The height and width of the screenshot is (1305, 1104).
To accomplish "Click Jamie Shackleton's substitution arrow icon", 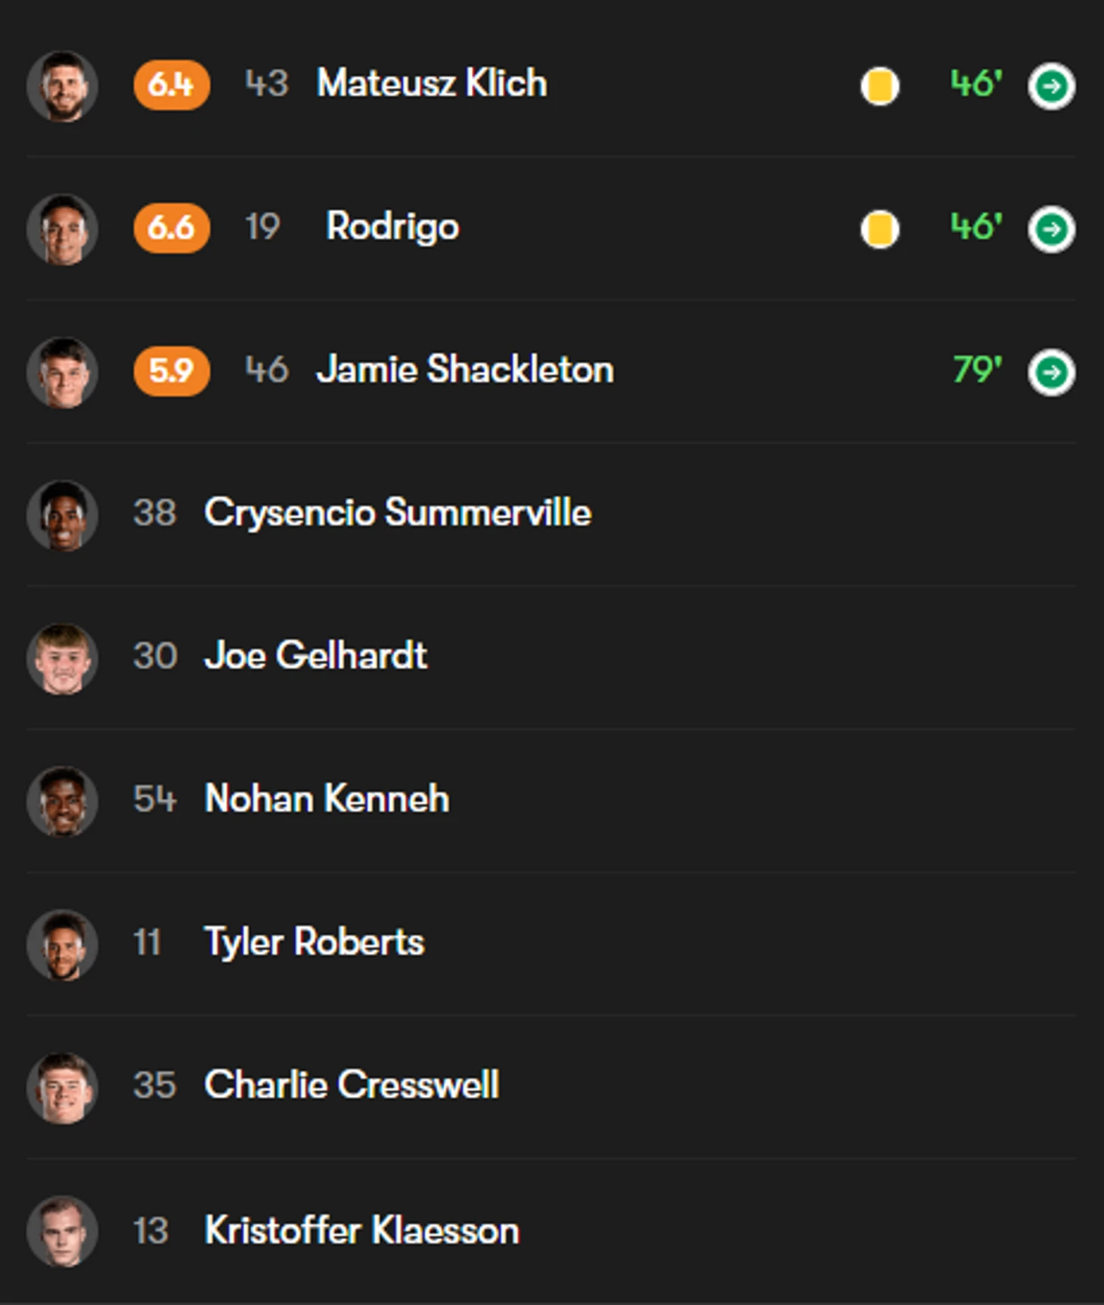I will coord(1051,371).
